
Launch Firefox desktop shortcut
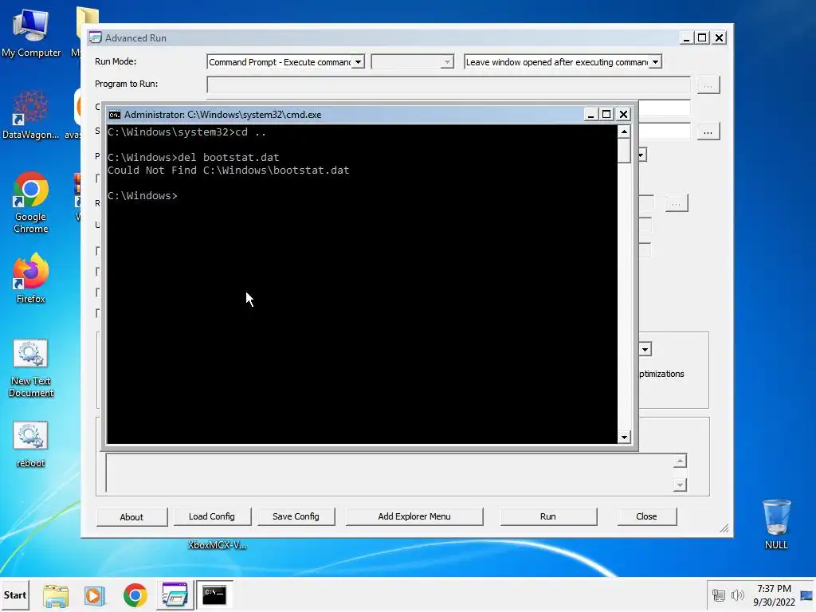(x=31, y=278)
